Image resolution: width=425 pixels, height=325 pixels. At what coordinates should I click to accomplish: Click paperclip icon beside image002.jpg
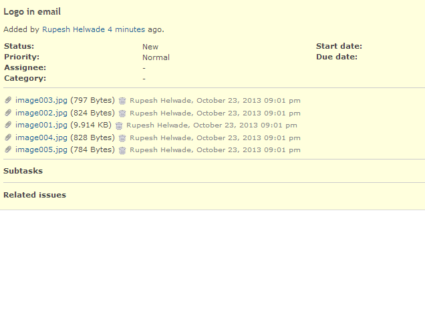[8, 113]
